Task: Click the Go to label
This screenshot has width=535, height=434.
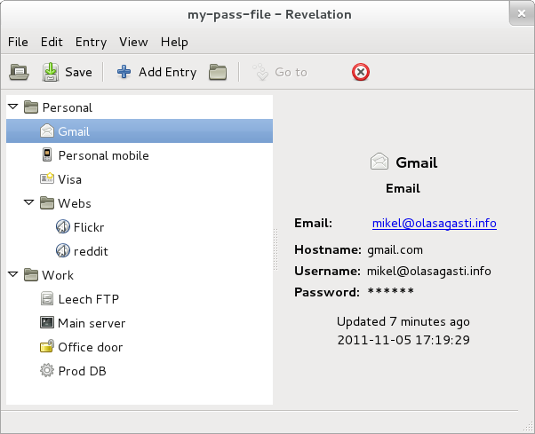Action: 291,72
